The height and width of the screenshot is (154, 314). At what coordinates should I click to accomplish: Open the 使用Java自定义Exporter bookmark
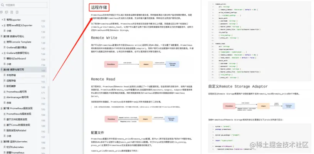[x=19, y=25]
